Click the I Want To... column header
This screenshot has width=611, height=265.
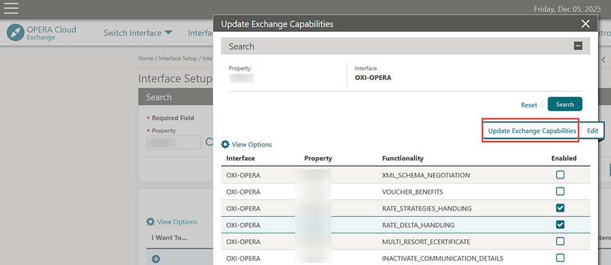pos(169,238)
